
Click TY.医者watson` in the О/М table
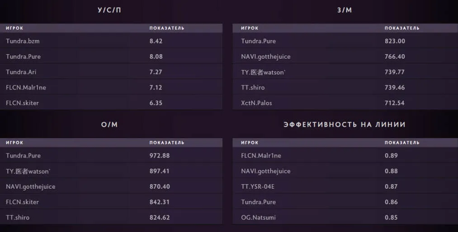click(28, 171)
